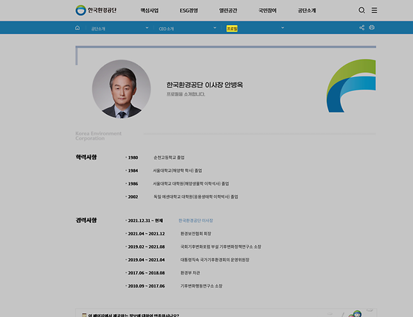Click the 한국환경공단 이사장 career link
The width and height of the screenshot is (413, 317).
[x=195, y=221]
